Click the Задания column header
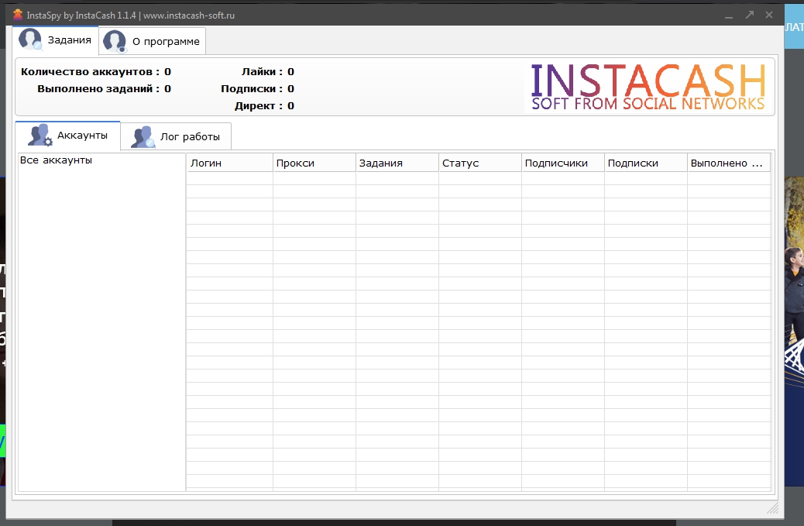Screen dimensions: 804x526 click(x=397, y=163)
